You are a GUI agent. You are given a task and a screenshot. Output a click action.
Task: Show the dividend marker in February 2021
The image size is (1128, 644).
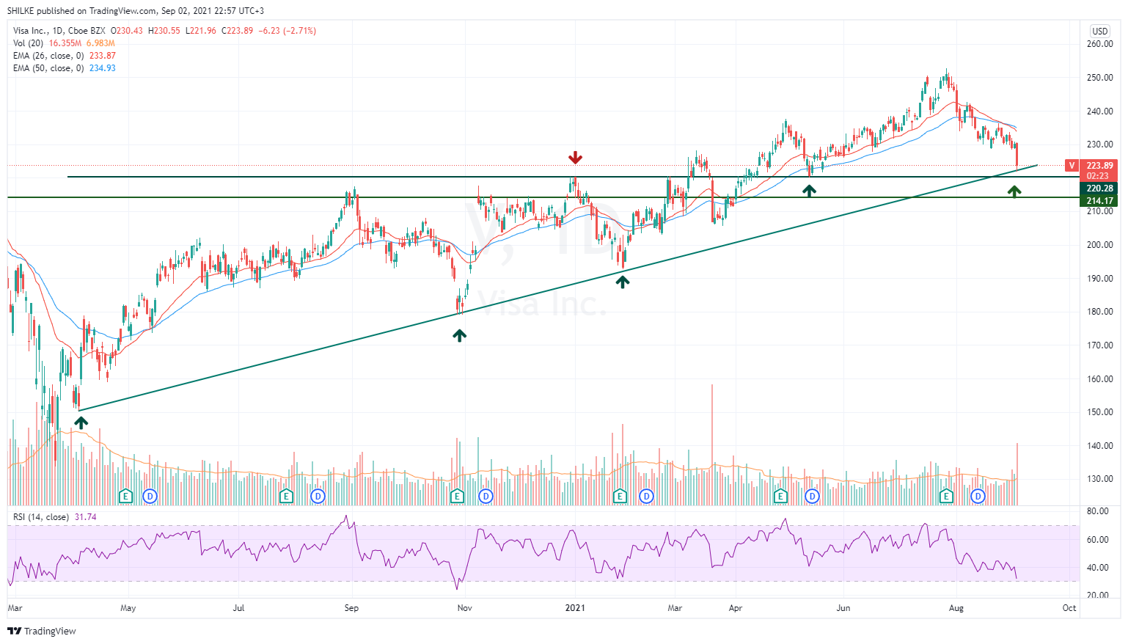point(646,497)
